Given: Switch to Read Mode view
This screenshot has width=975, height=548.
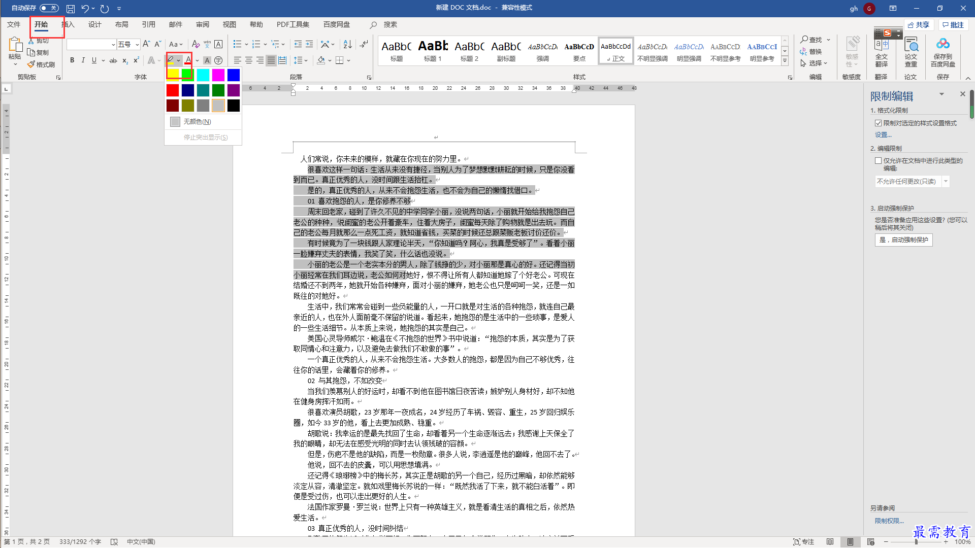Looking at the screenshot, I should point(830,542).
